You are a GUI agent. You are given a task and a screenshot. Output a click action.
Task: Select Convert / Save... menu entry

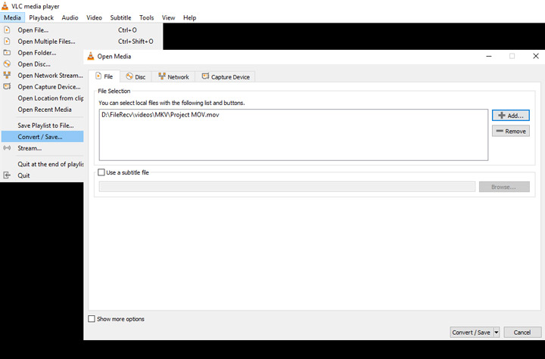click(42, 137)
